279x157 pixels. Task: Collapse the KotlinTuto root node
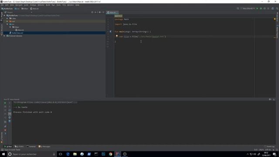point(4,16)
